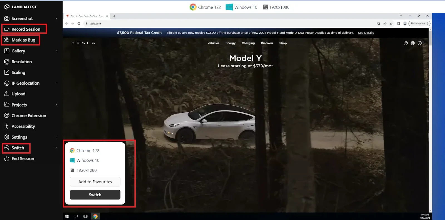445x220 pixels.
Task: Click the Tesla logo
Action: [x=83, y=43]
